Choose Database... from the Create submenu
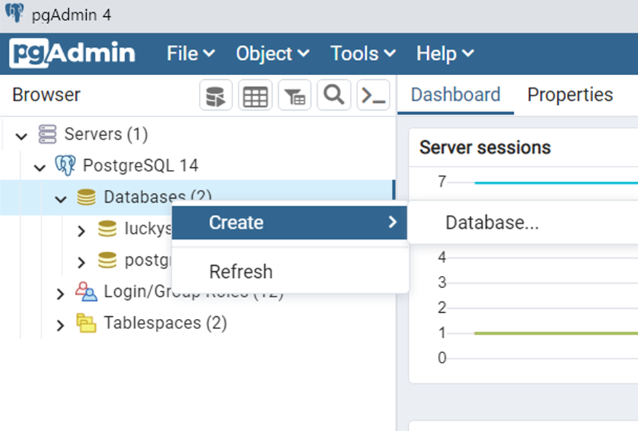This screenshot has height=431, width=638. click(x=492, y=222)
